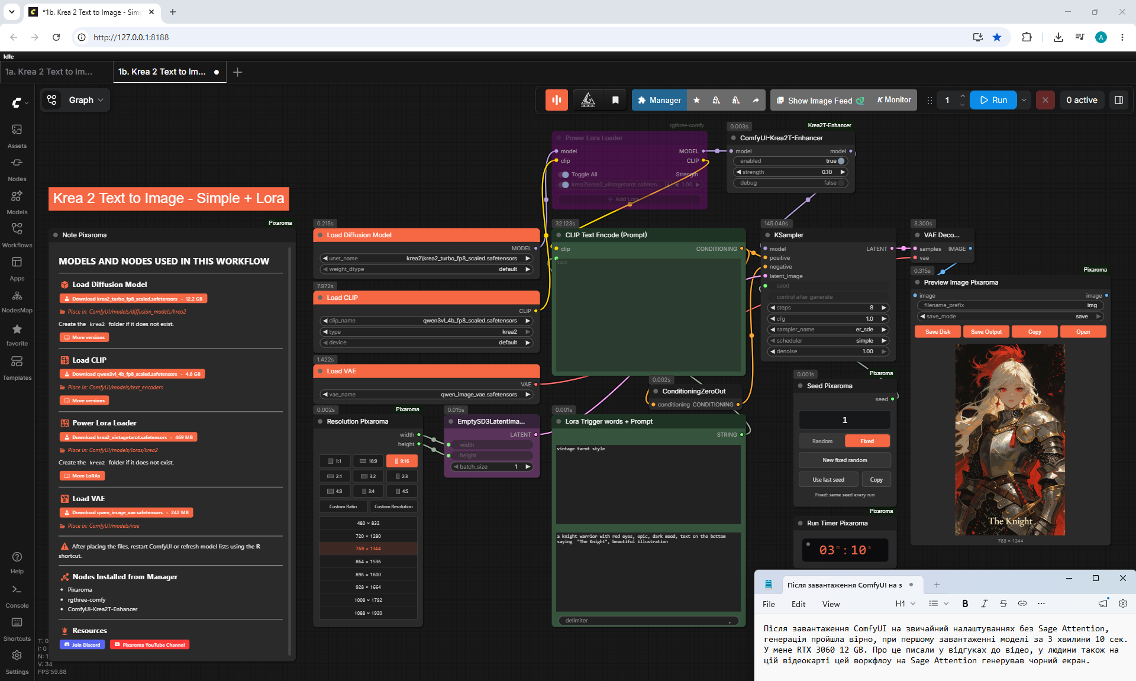This screenshot has height=681, width=1136.
Task: Adjust the strength value in Krea2T-Enhancer
Action: point(790,172)
